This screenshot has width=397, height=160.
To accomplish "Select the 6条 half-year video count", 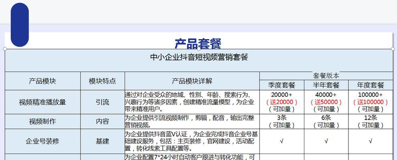I will click(x=326, y=118).
